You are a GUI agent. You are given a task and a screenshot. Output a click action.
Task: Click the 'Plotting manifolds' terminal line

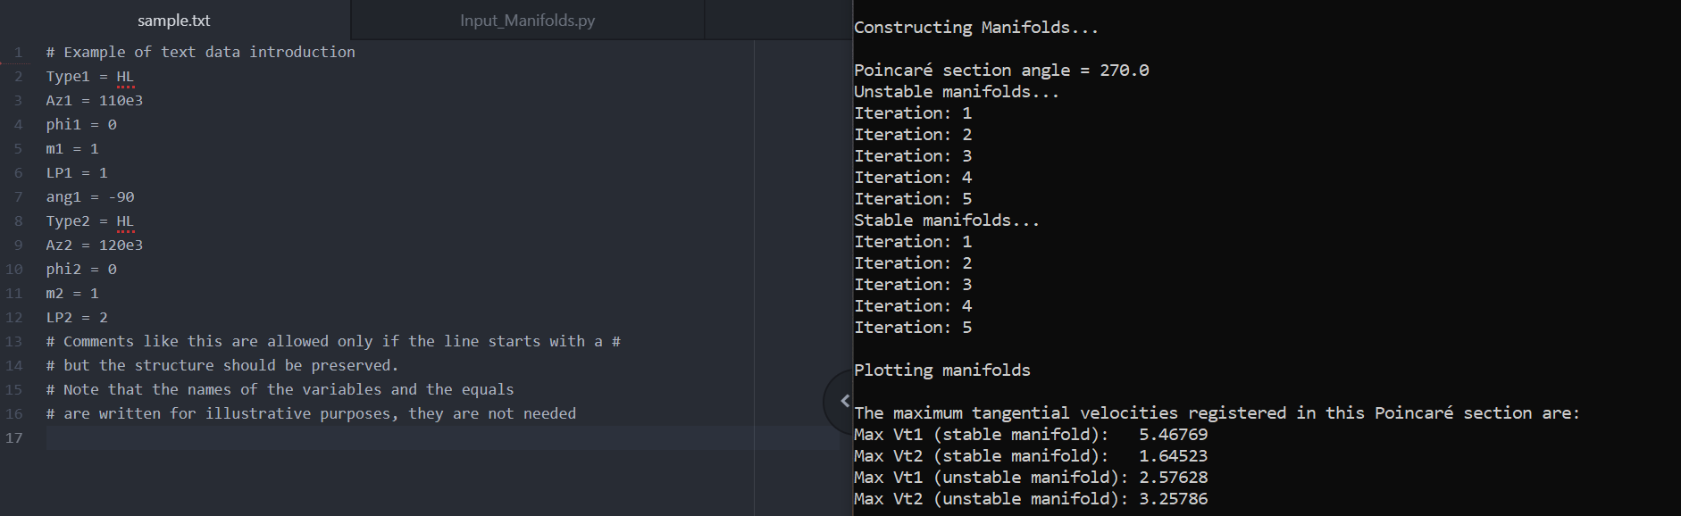tap(942, 370)
